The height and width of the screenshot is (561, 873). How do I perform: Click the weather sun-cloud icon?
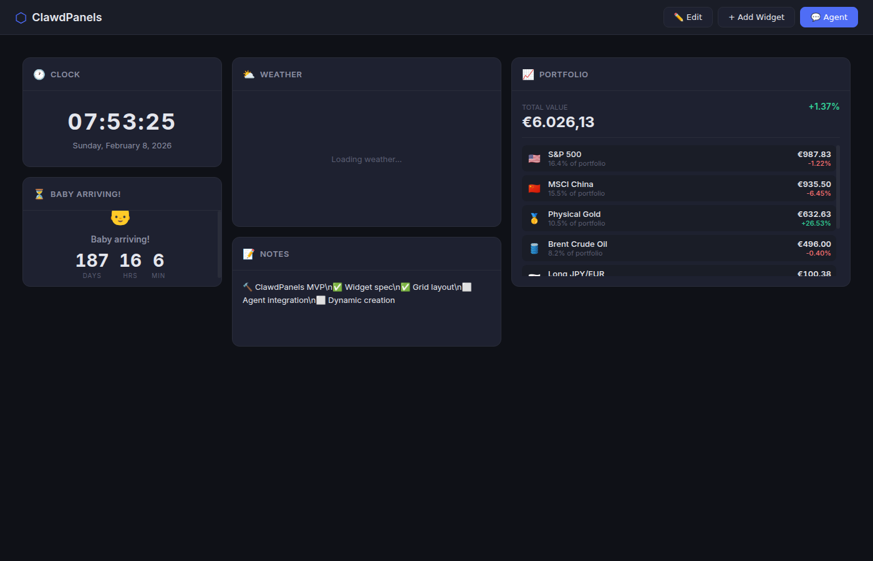[x=249, y=74]
